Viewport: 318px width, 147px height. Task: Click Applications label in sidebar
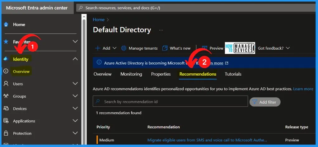pyautogui.click(x=24, y=121)
